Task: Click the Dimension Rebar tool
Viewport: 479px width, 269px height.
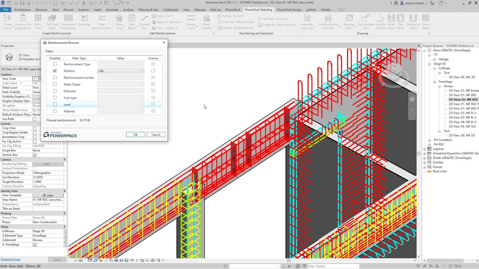Action: pos(413,22)
